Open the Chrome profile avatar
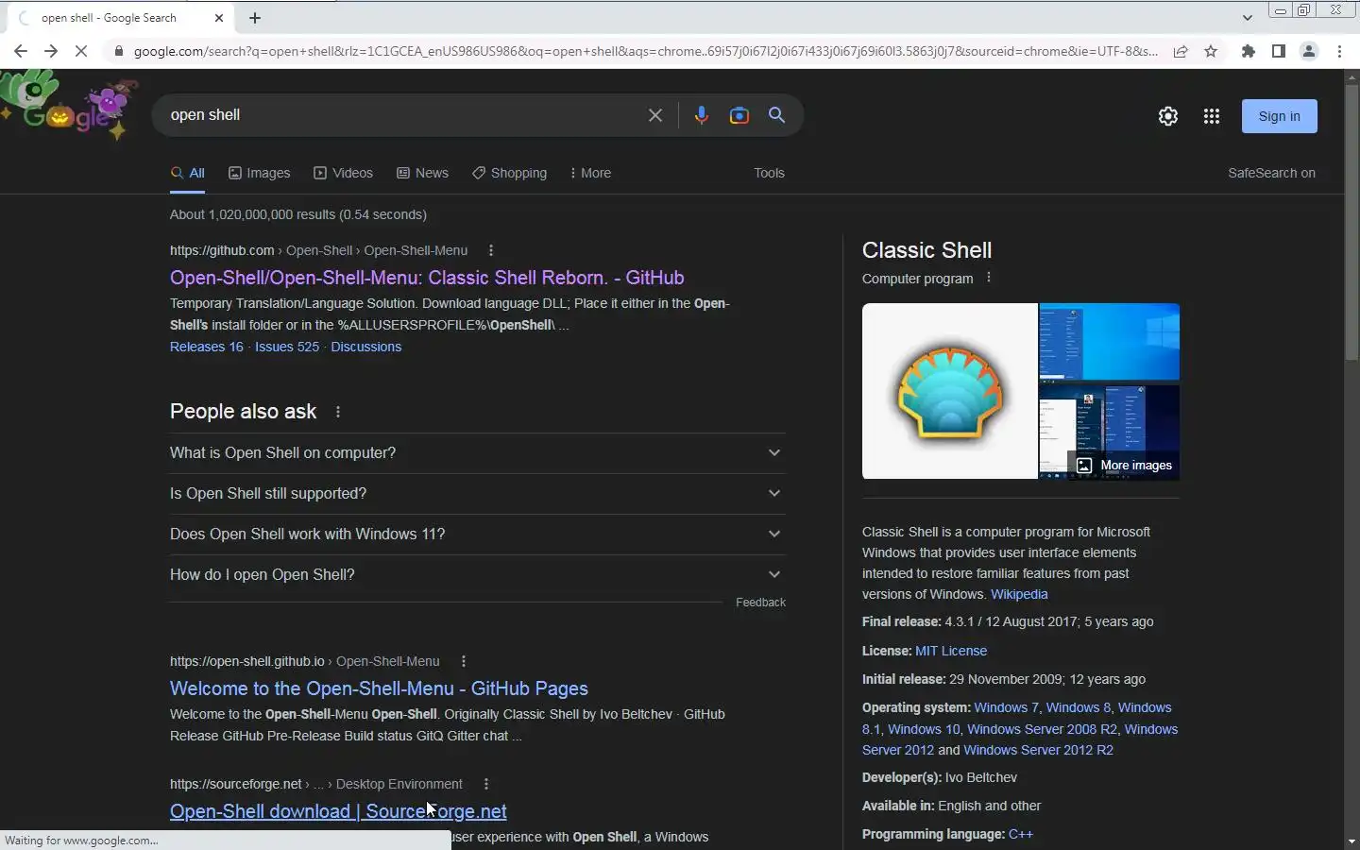This screenshot has width=1360, height=850. pos(1309,51)
